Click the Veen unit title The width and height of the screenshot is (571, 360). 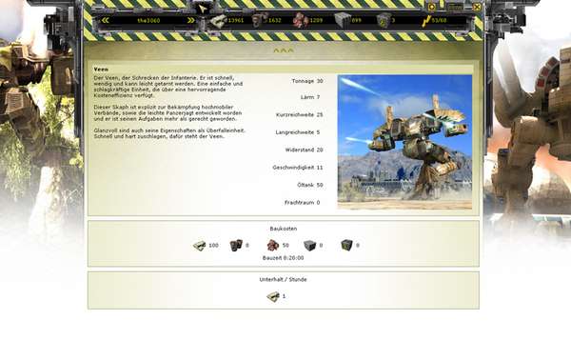pos(101,69)
